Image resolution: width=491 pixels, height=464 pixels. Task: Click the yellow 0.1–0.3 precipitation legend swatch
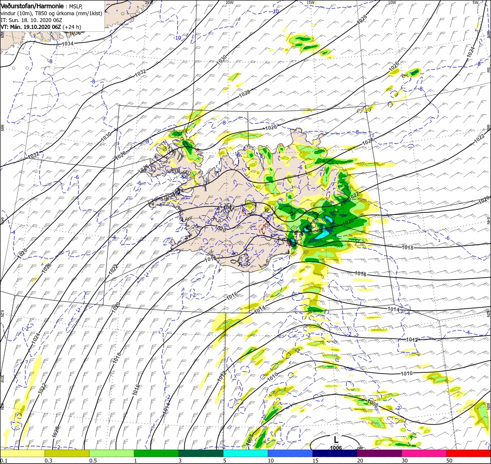22,453
